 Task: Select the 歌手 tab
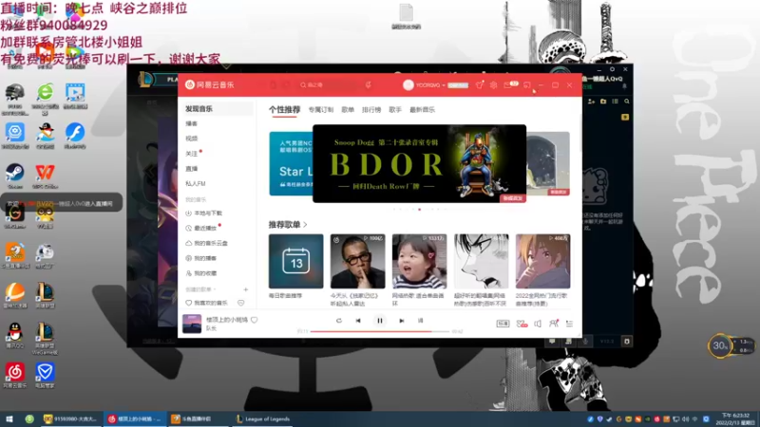[395, 110]
